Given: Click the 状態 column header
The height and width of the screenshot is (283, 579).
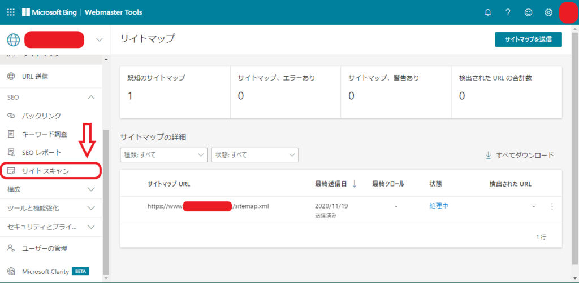Looking at the screenshot, I should coord(435,184).
